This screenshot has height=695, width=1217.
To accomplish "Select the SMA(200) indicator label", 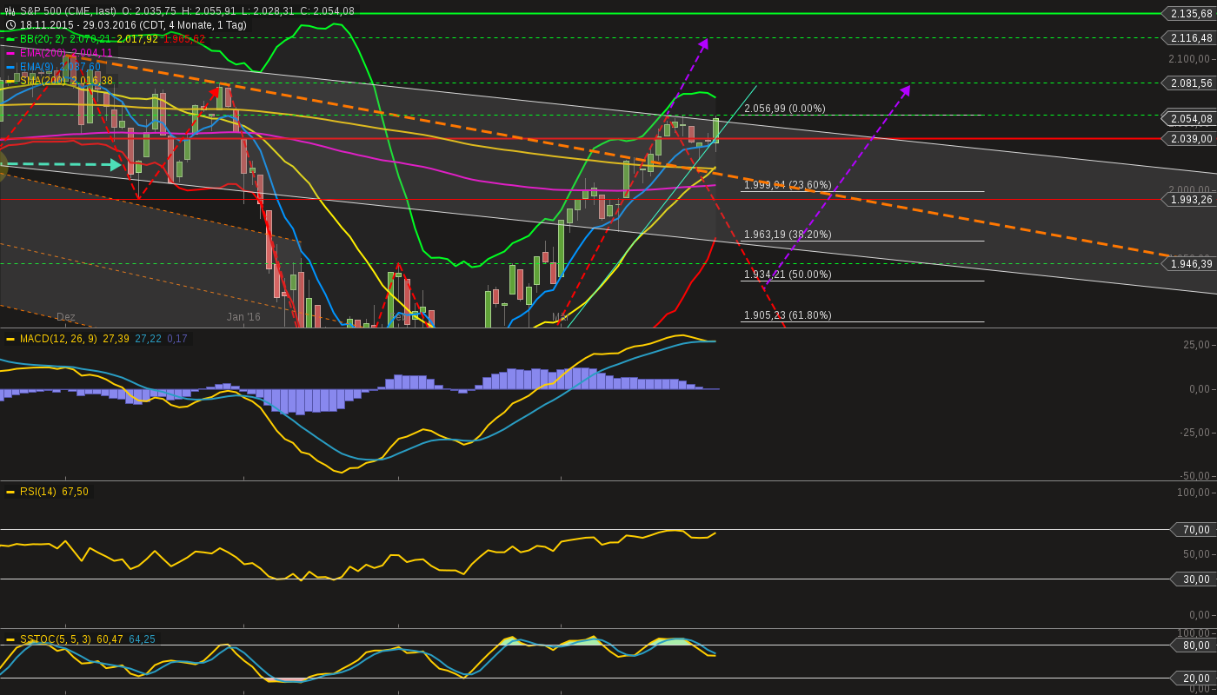I will pos(43,81).
